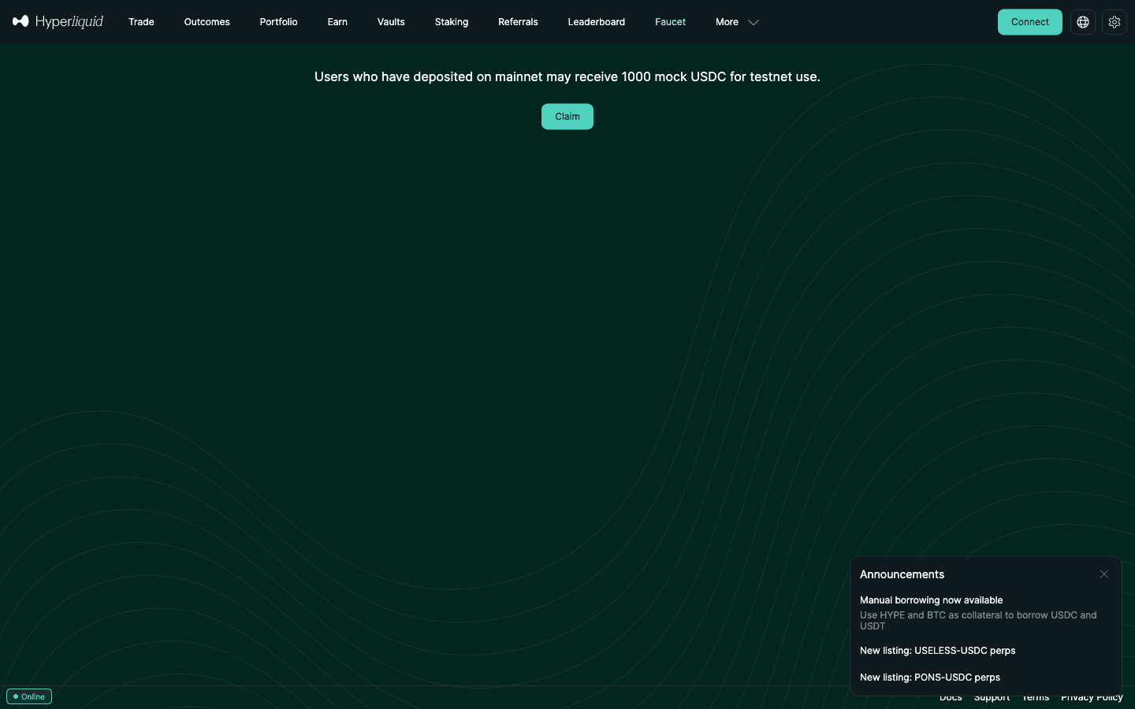This screenshot has height=709, width=1135.
Task: Open the Staking page
Action: point(452,22)
